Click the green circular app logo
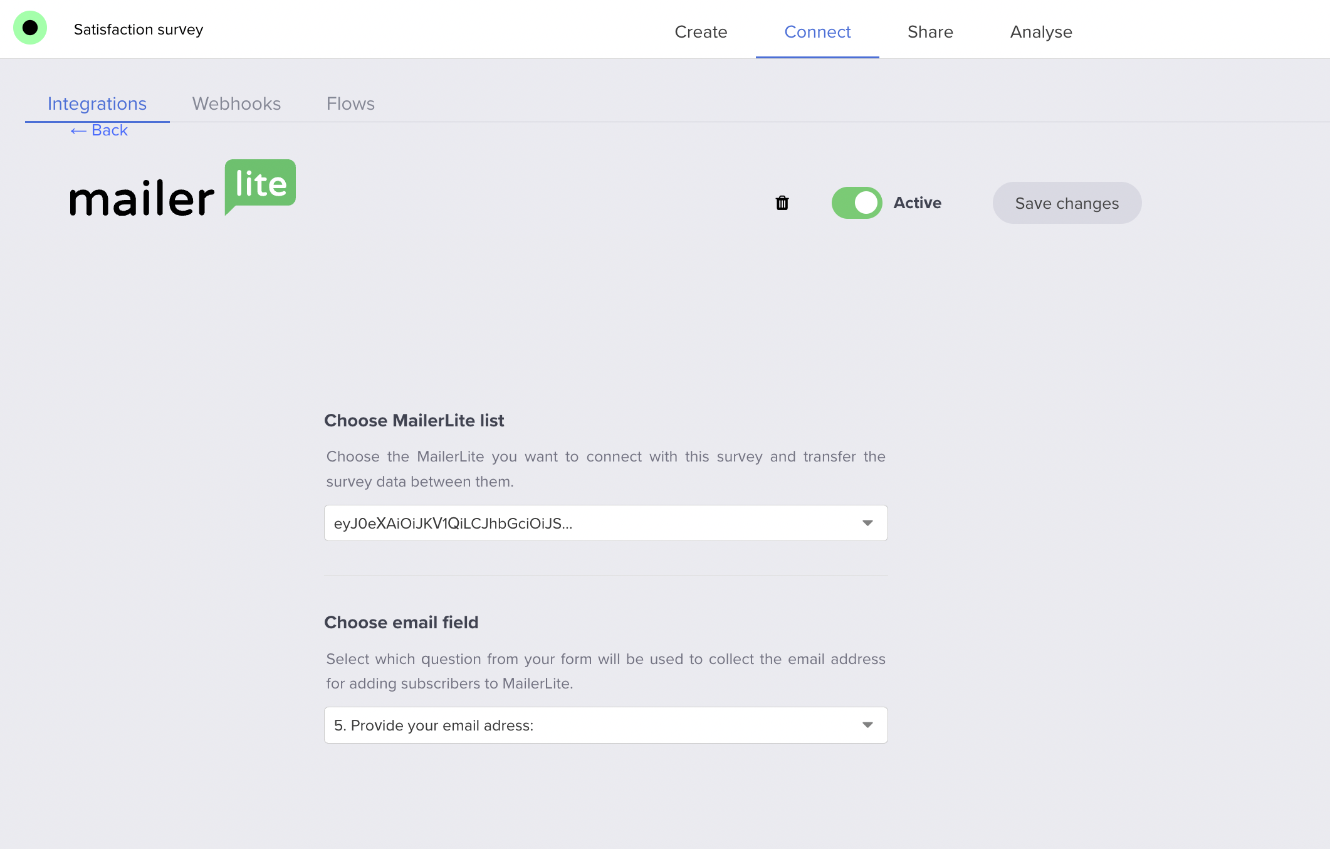Image resolution: width=1330 pixels, height=849 pixels. [x=30, y=28]
